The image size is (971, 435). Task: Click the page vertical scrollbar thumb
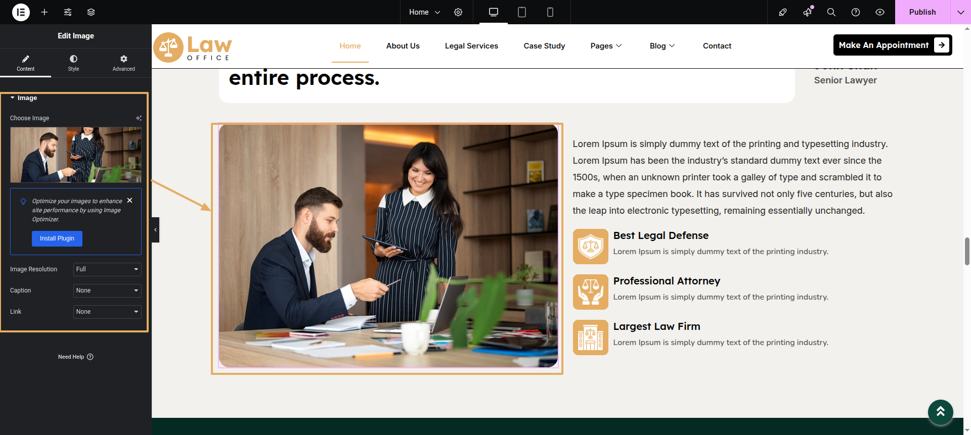[967, 251]
